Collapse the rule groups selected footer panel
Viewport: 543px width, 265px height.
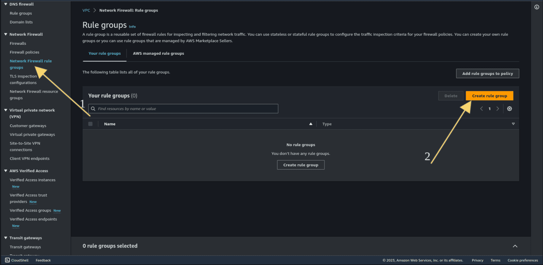[515, 246]
